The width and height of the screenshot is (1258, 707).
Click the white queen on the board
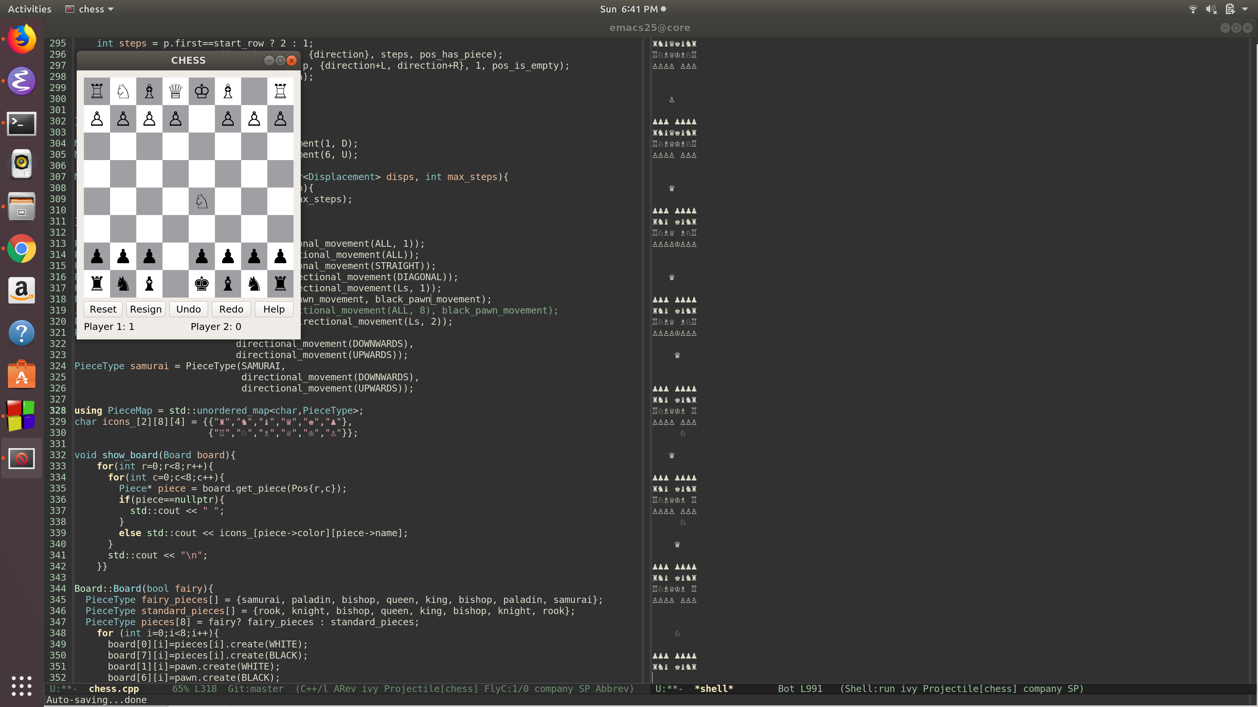pyautogui.click(x=175, y=91)
